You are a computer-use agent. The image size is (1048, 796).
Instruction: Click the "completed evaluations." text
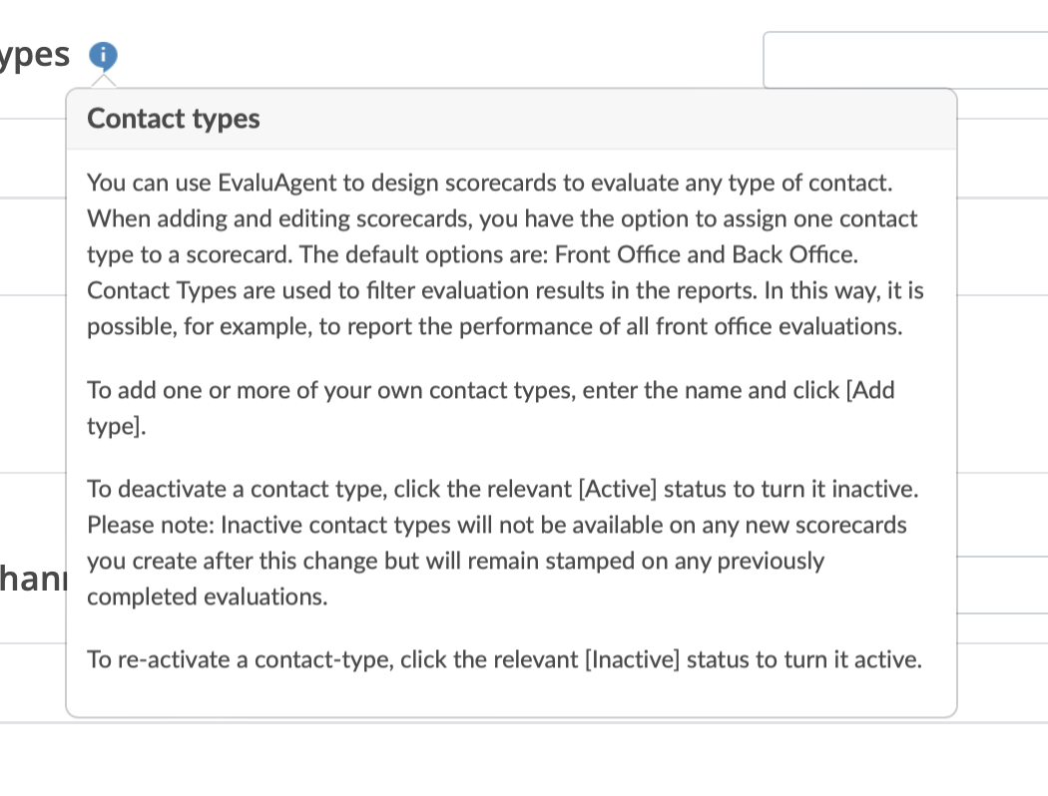pyautogui.click(x=208, y=597)
